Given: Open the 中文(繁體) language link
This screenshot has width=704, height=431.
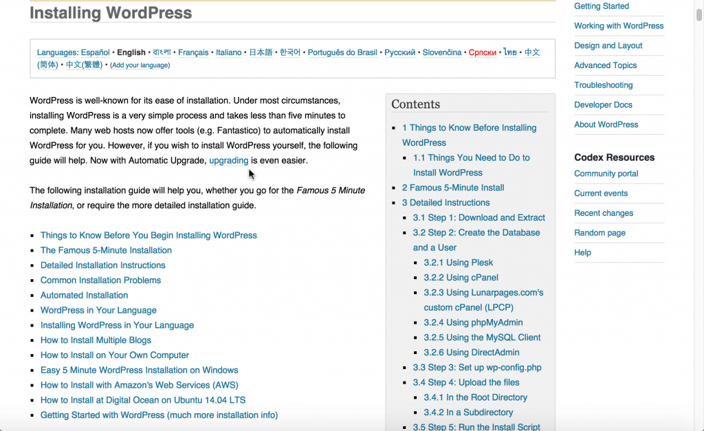Looking at the screenshot, I should coord(84,65).
